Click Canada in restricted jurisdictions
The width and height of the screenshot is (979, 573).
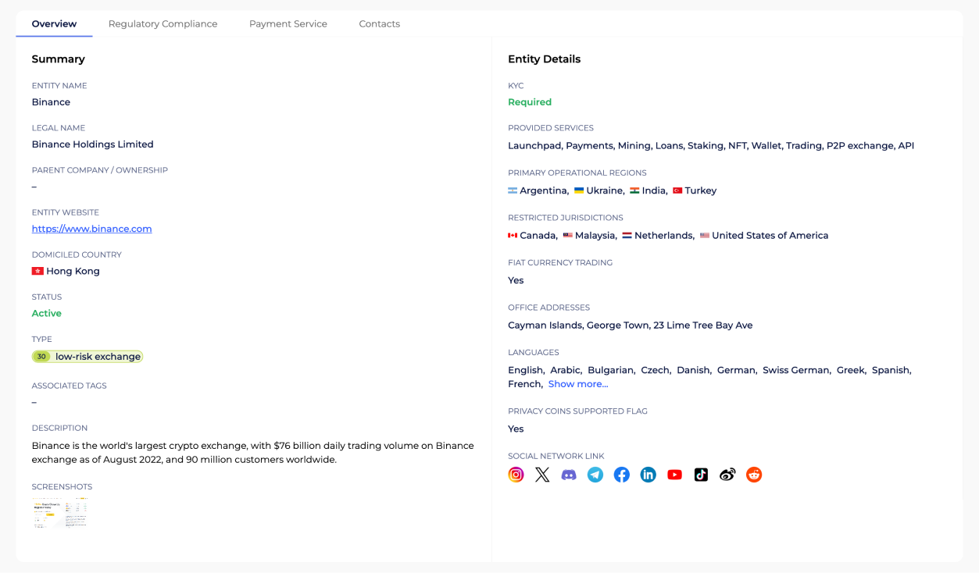(538, 236)
